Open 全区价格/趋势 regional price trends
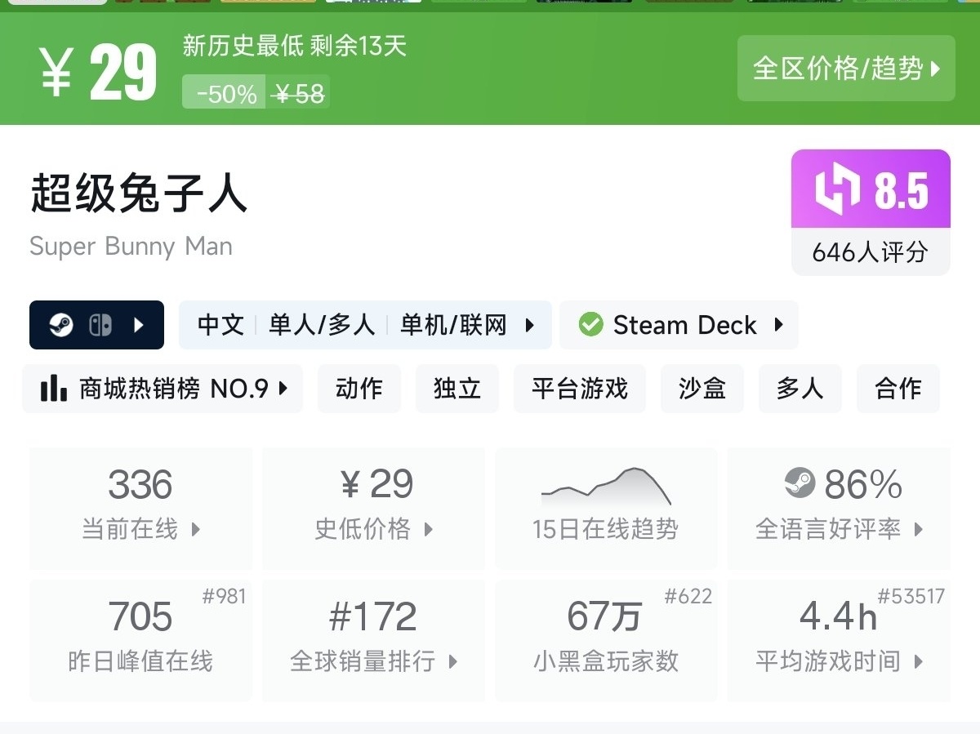 [x=846, y=69]
